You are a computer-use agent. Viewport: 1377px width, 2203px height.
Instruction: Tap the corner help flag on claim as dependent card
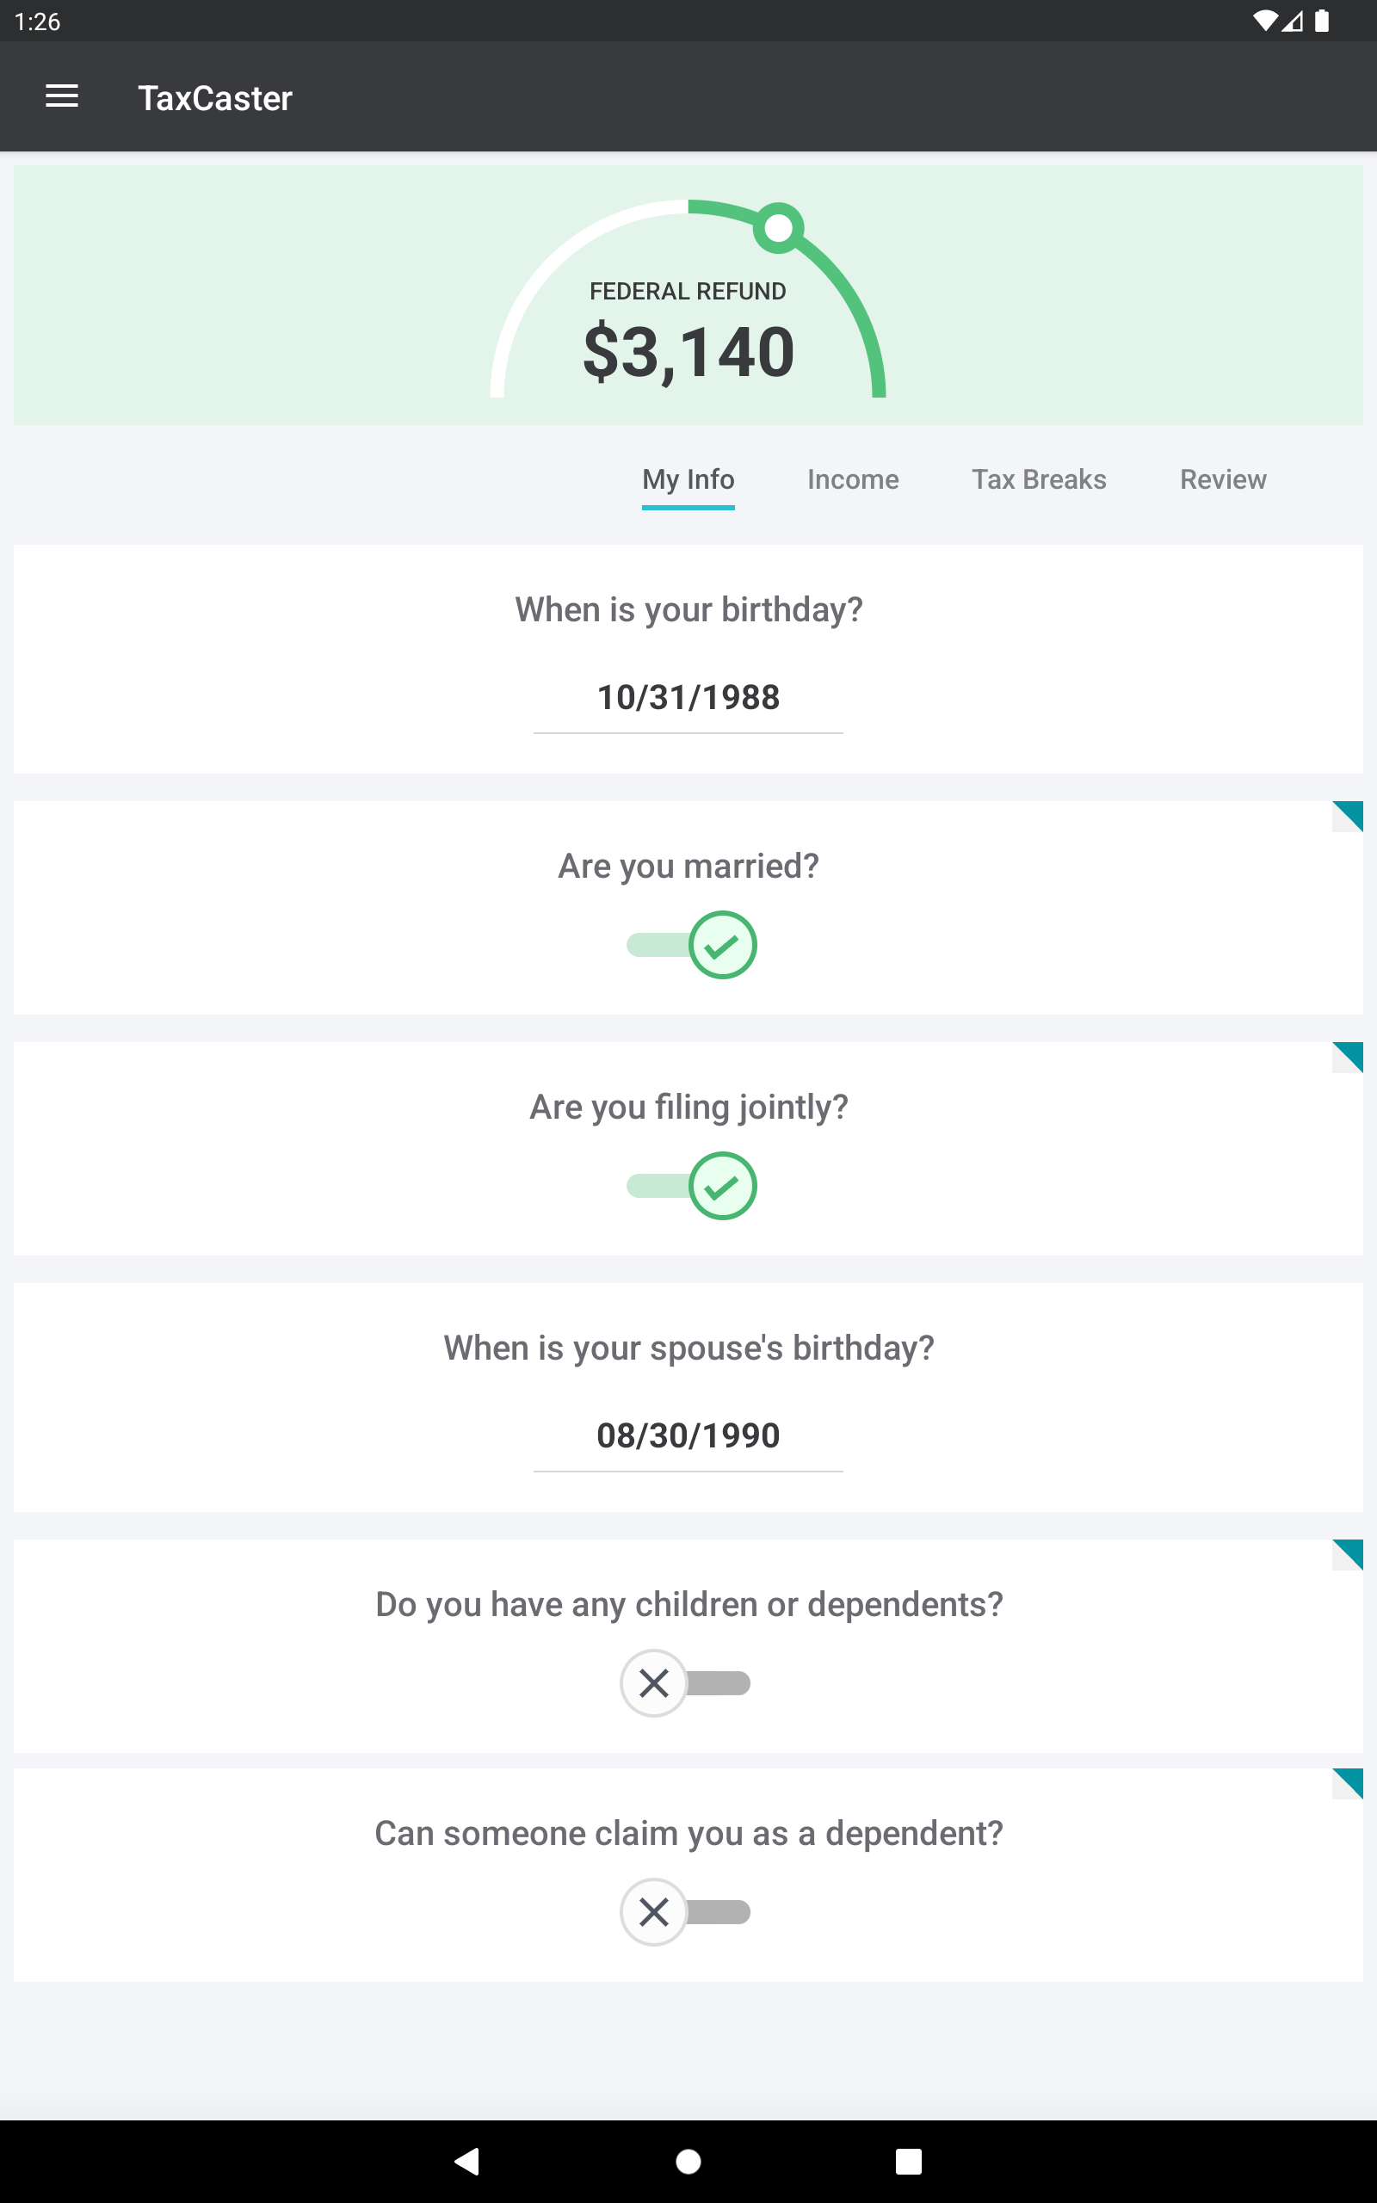click(1347, 1783)
